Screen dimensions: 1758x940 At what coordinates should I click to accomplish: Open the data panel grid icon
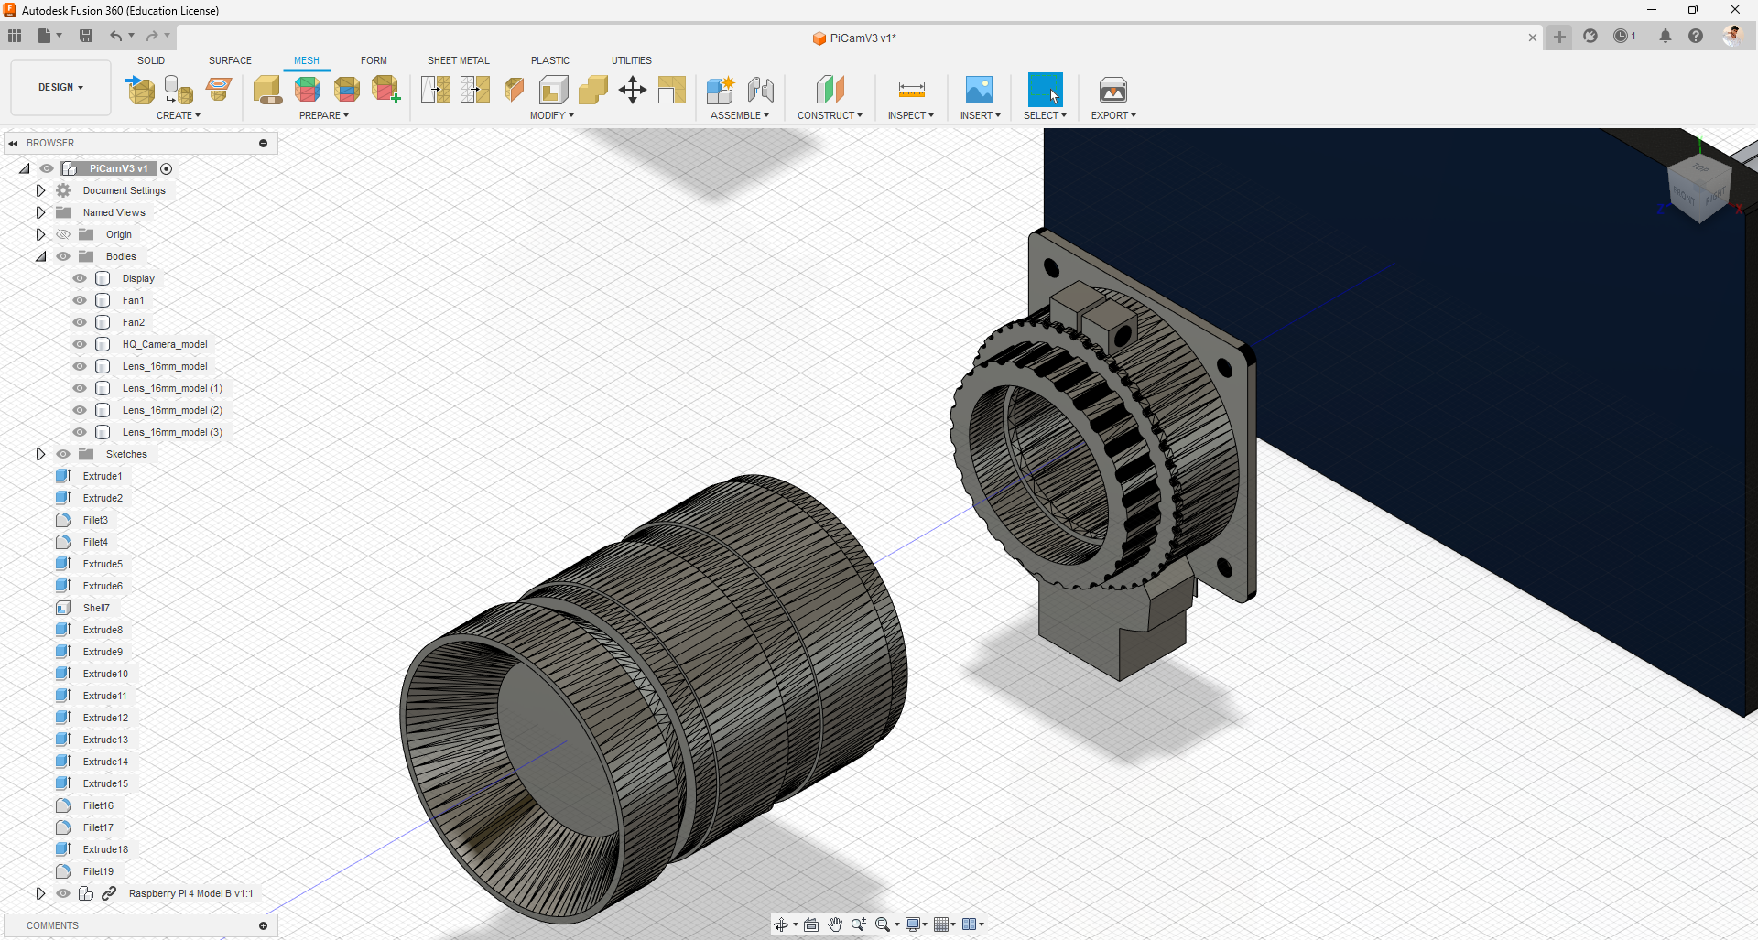click(15, 36)
